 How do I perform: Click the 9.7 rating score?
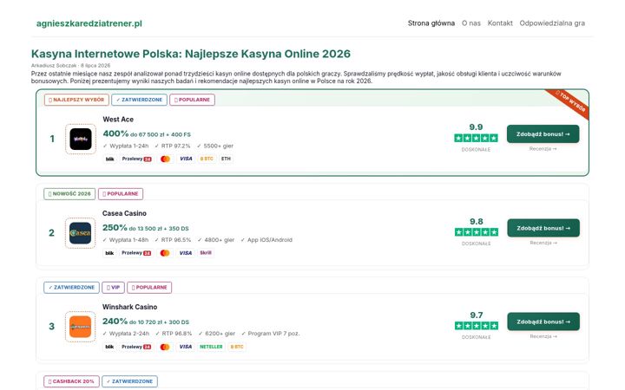[x=477, y=315]
